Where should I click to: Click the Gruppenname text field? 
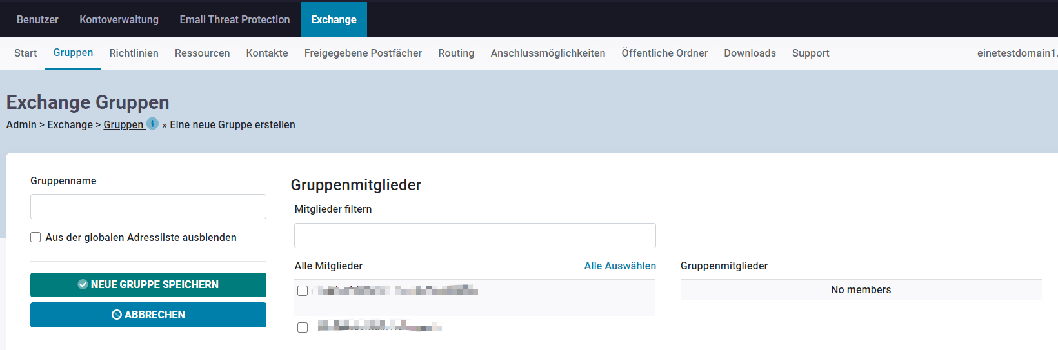pyautogui.click(x=148, y=207)
